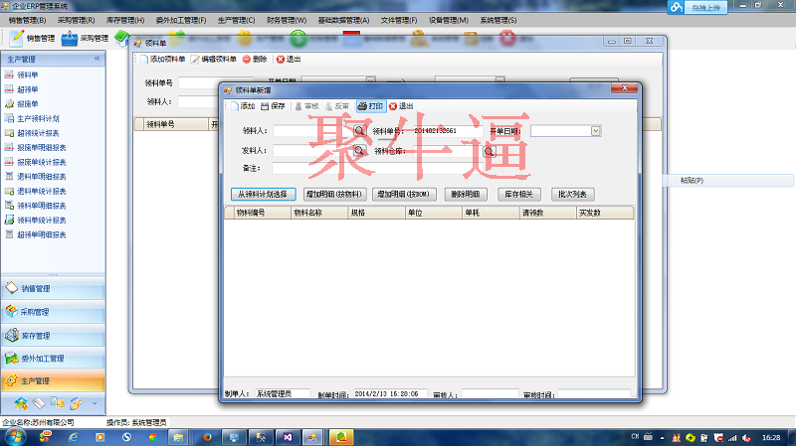Click the 打印 (print) toolbar button

click(370, 106)
